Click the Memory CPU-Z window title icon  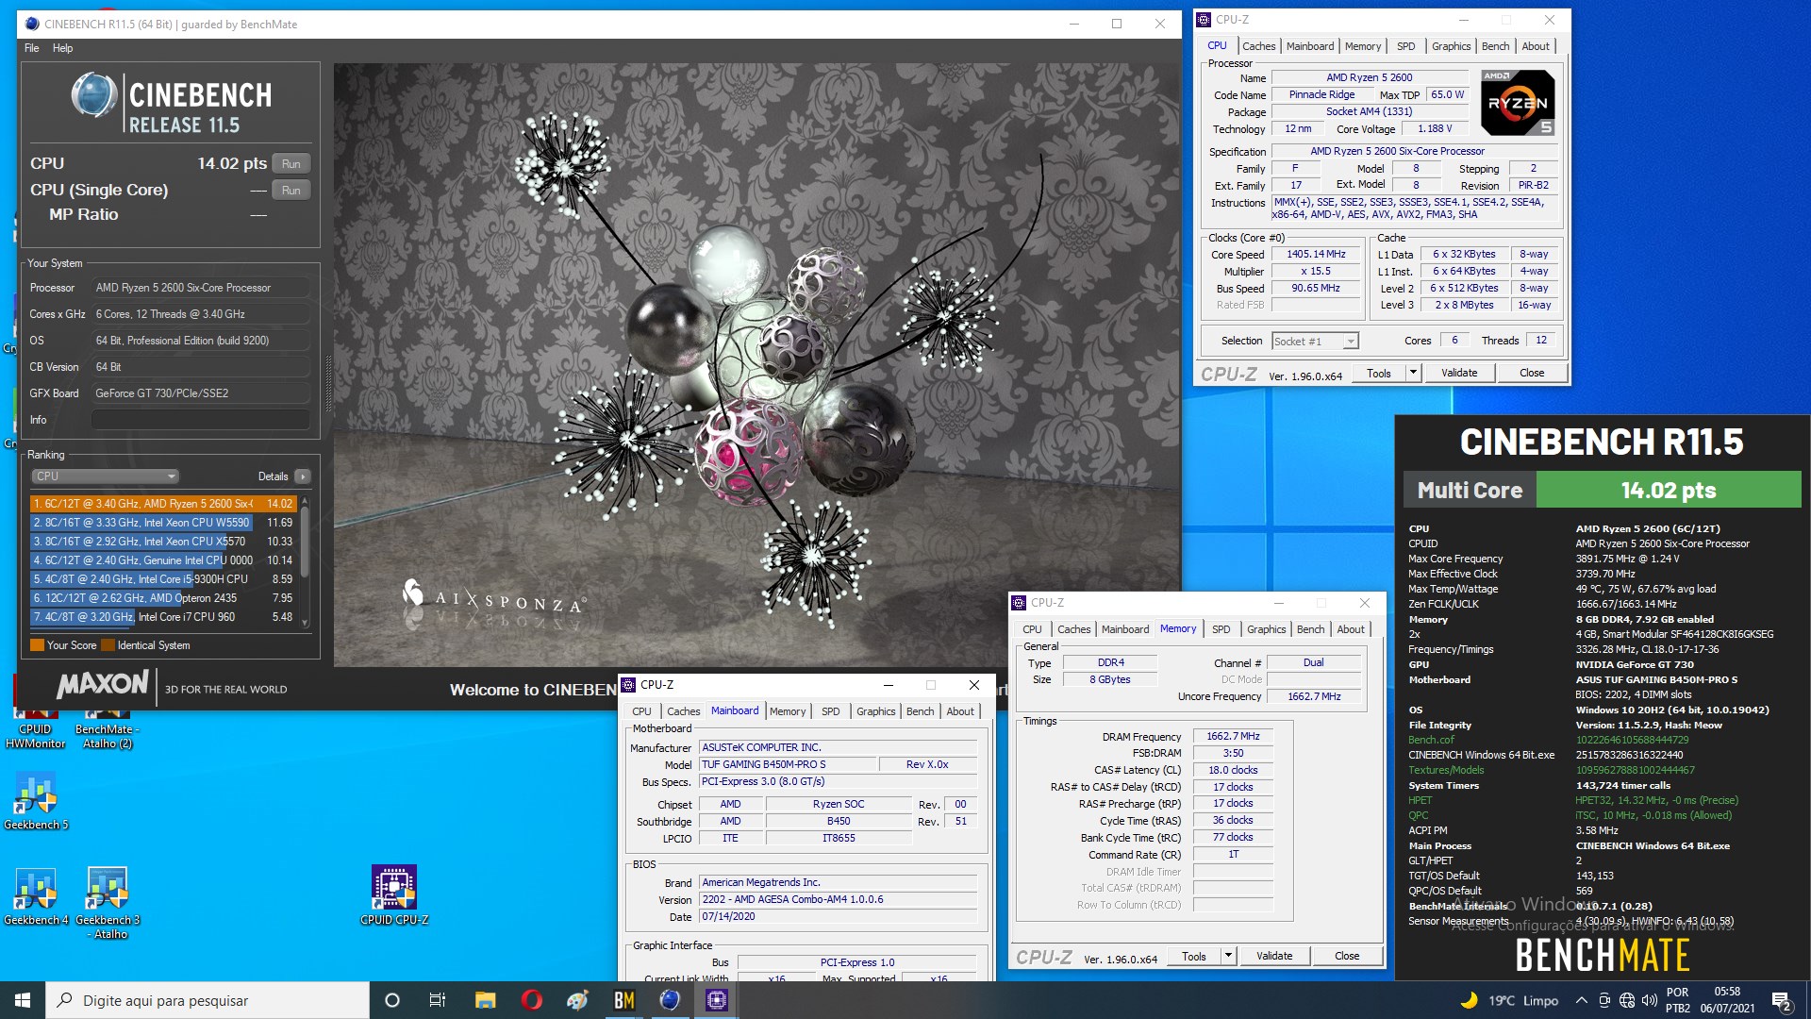point(1019,602)
